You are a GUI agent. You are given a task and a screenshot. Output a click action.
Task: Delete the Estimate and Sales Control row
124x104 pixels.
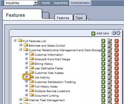point(117,45)
